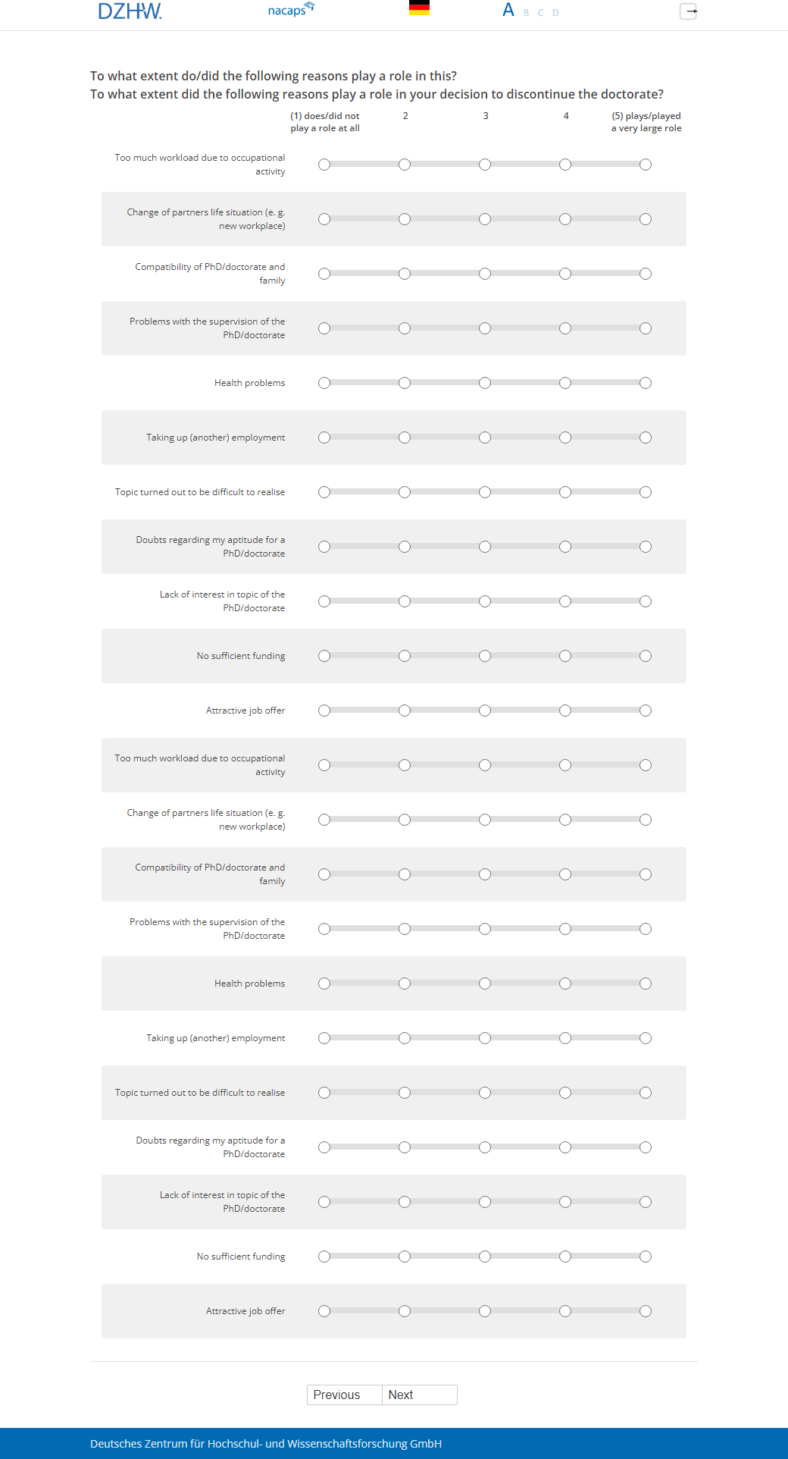Click the Next button

click(419, 1395)
